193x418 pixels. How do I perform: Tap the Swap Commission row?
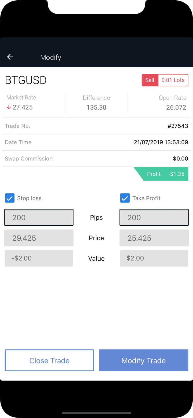coord(96,159)
